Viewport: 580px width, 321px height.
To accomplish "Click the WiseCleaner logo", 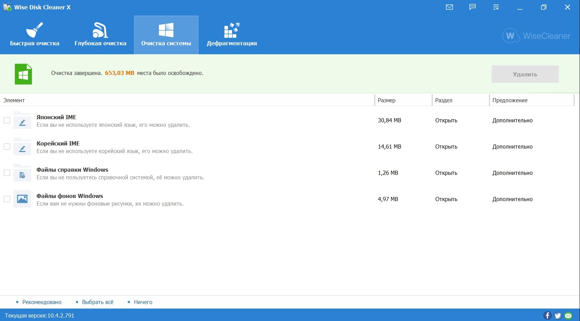I will coord(536,36).
